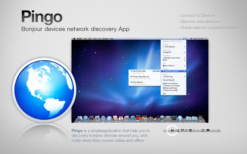This screenshot has width=247, height=154.
Task: Open System Preferences gear in the Dock
Action: [168, 118]
